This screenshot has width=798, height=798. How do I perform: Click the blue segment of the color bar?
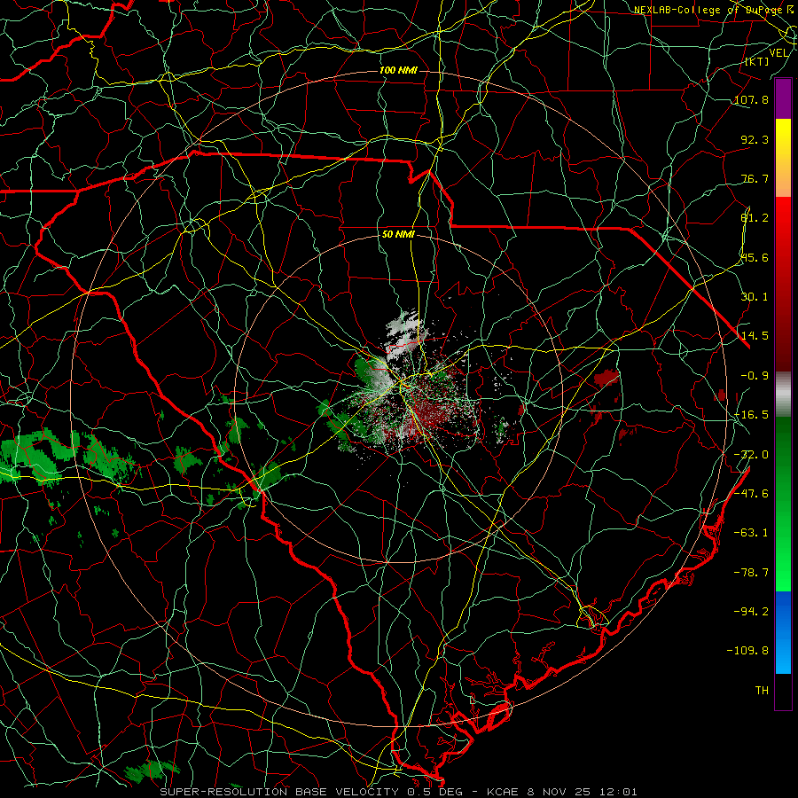pos(783,632)
